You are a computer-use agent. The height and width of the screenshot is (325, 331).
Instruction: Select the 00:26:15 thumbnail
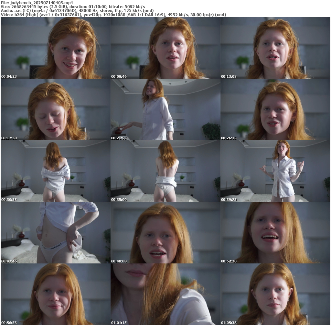tap(275, 110)
